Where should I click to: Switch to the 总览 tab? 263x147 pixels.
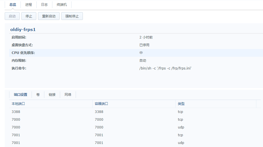tap(13, 5)
